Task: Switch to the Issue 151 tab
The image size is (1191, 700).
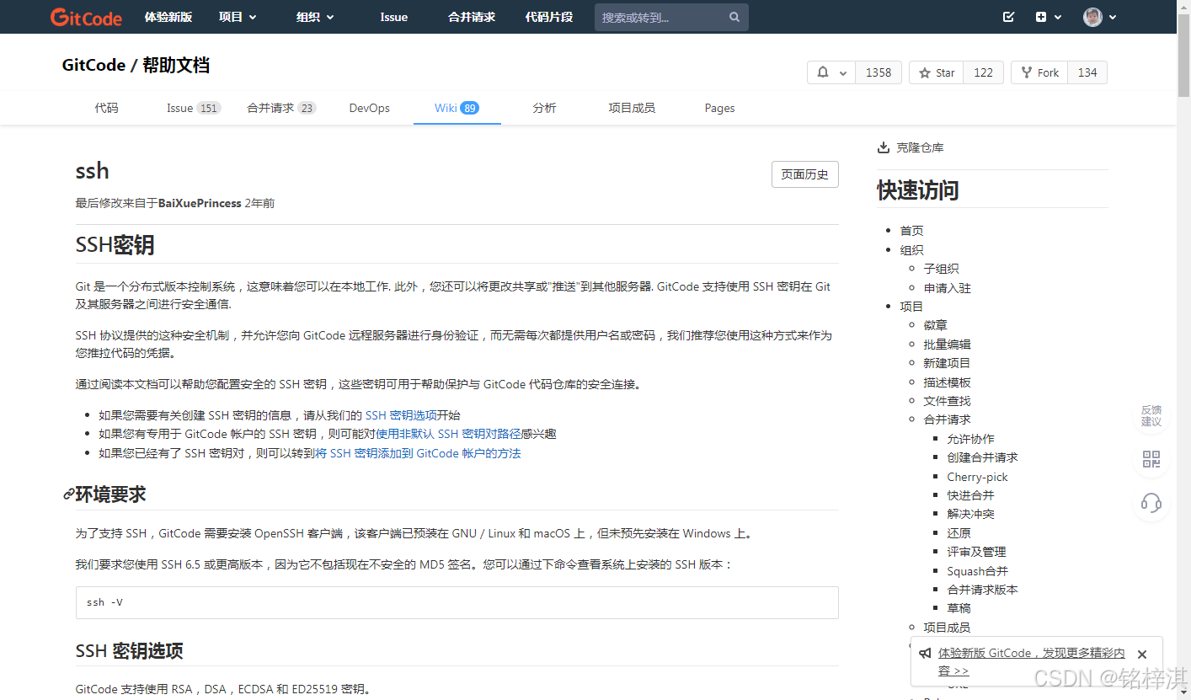Action: tap(194, 108)
